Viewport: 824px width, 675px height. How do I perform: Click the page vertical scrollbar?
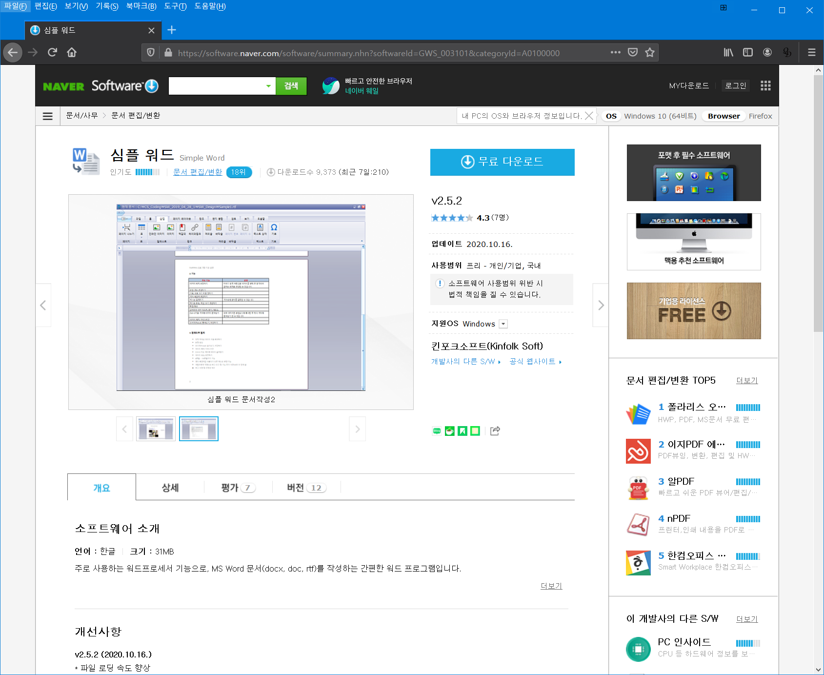818,203
